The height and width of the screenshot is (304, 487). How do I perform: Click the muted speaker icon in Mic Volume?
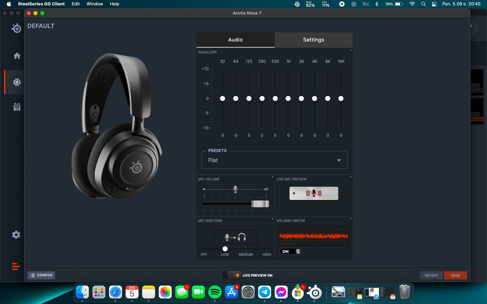pyautogui.click(x=204, y=189)
